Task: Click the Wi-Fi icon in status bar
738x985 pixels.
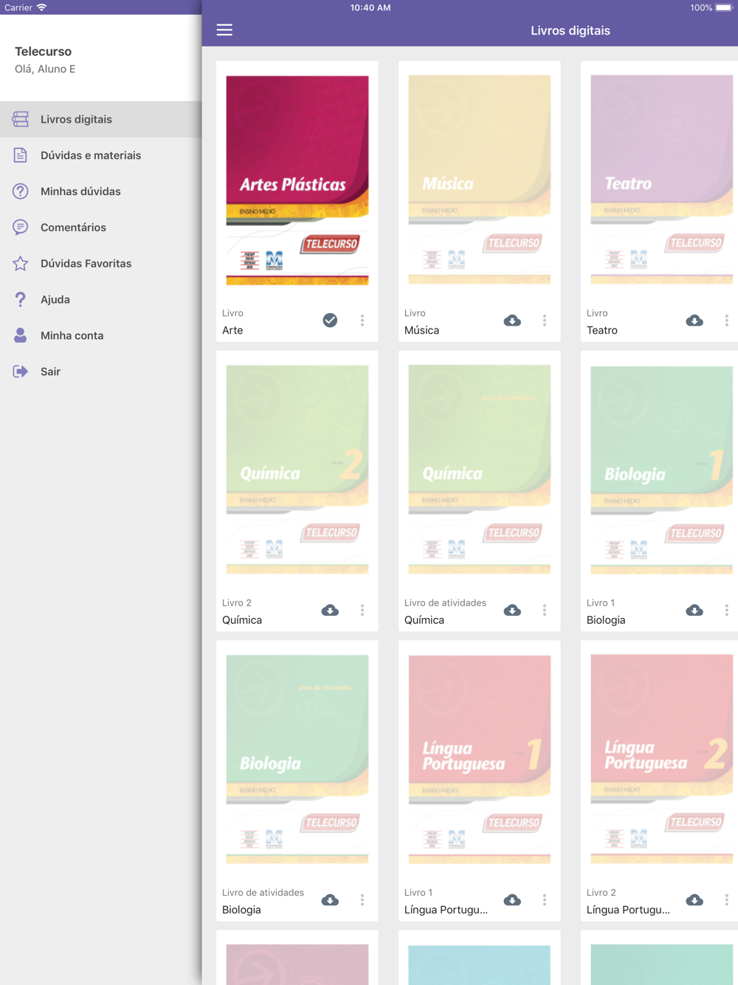Action: [x=42, y=7]
